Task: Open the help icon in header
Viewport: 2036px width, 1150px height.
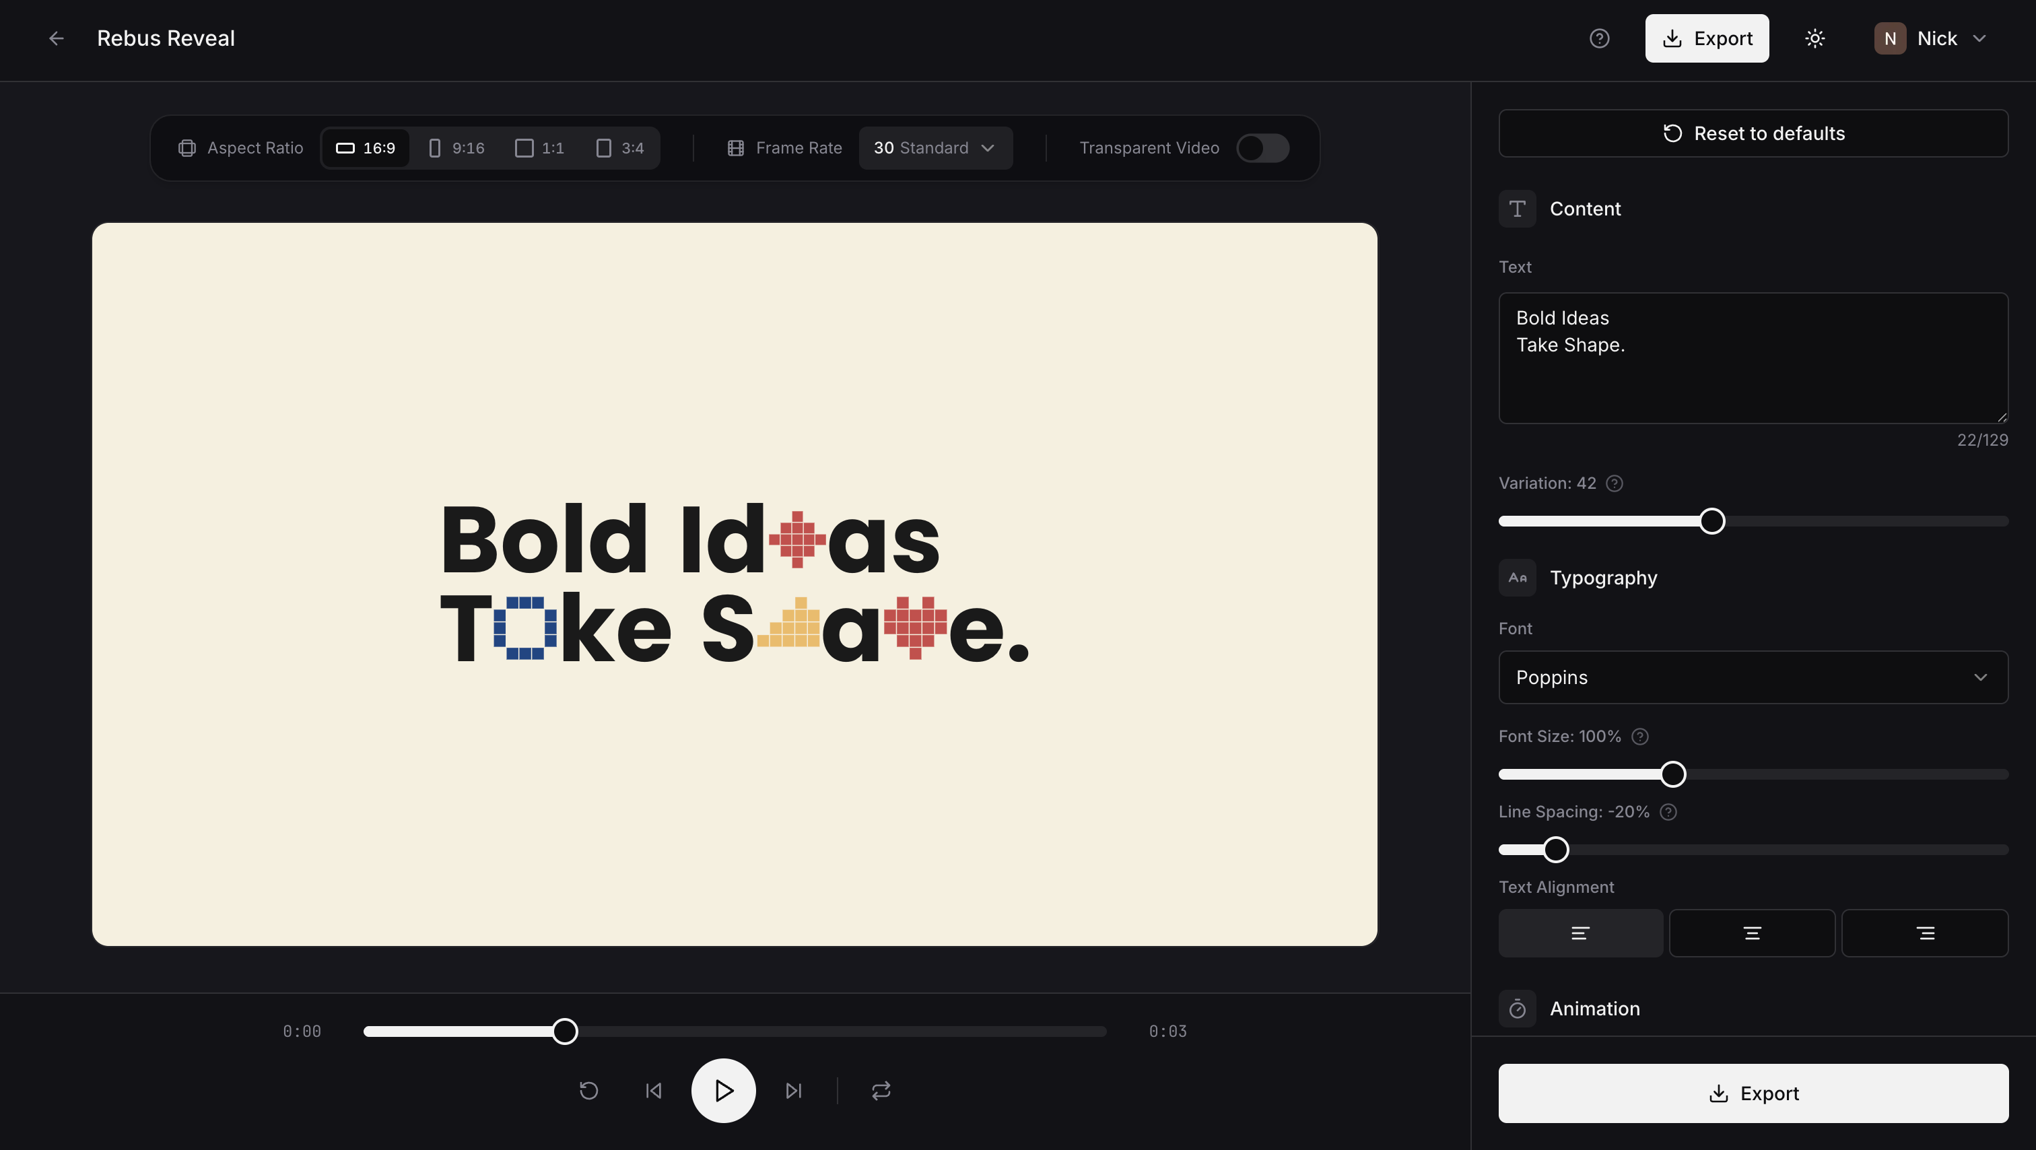Action: (1599, 38)
